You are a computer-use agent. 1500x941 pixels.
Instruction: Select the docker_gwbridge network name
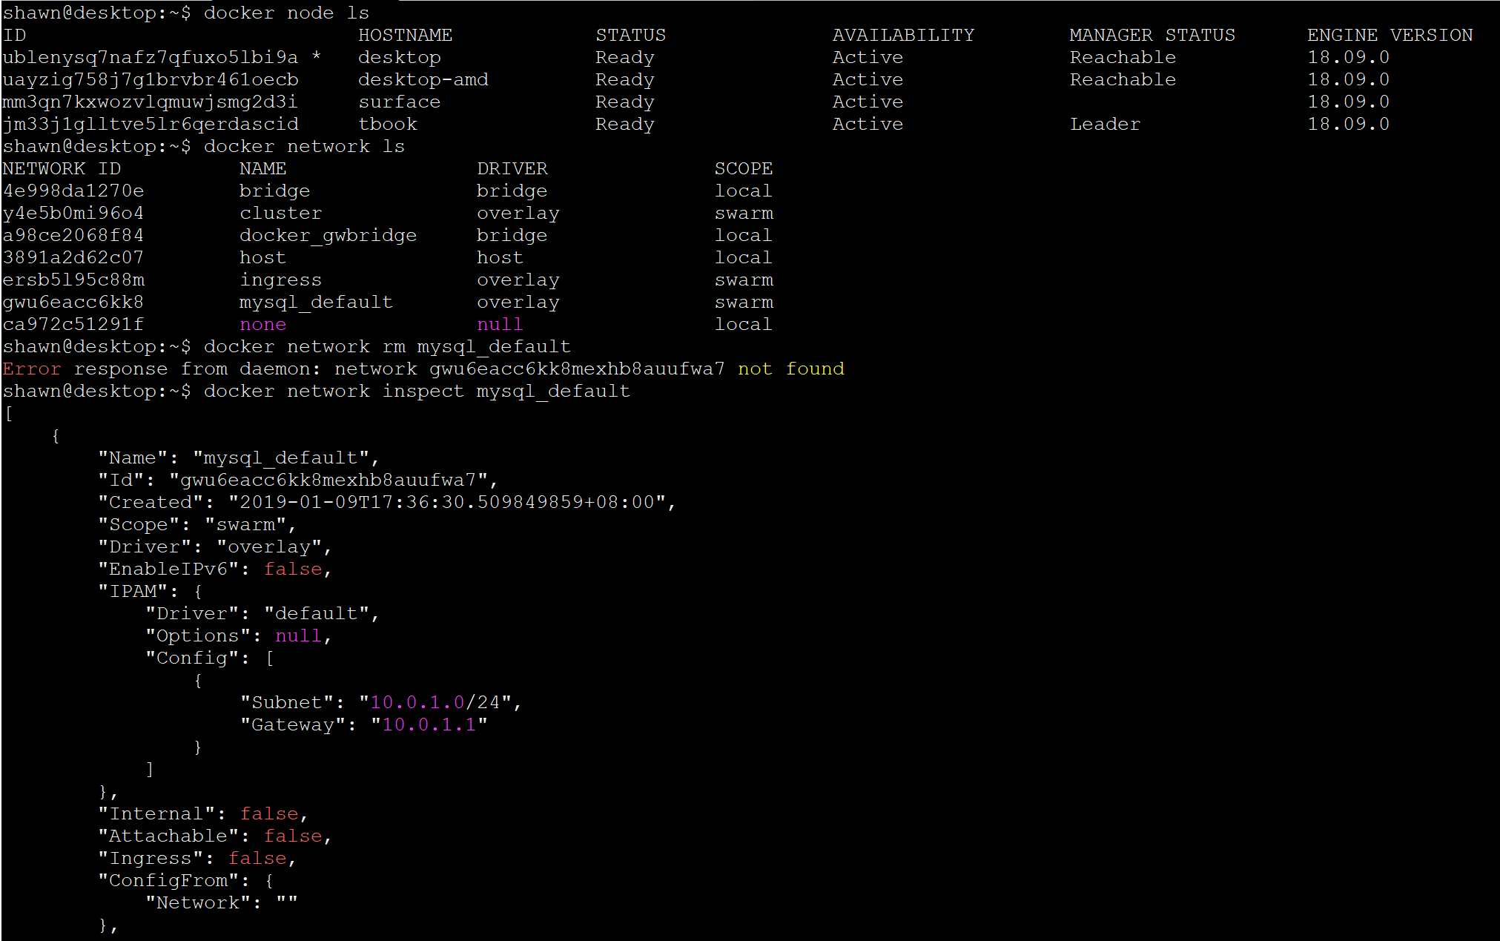328,235
